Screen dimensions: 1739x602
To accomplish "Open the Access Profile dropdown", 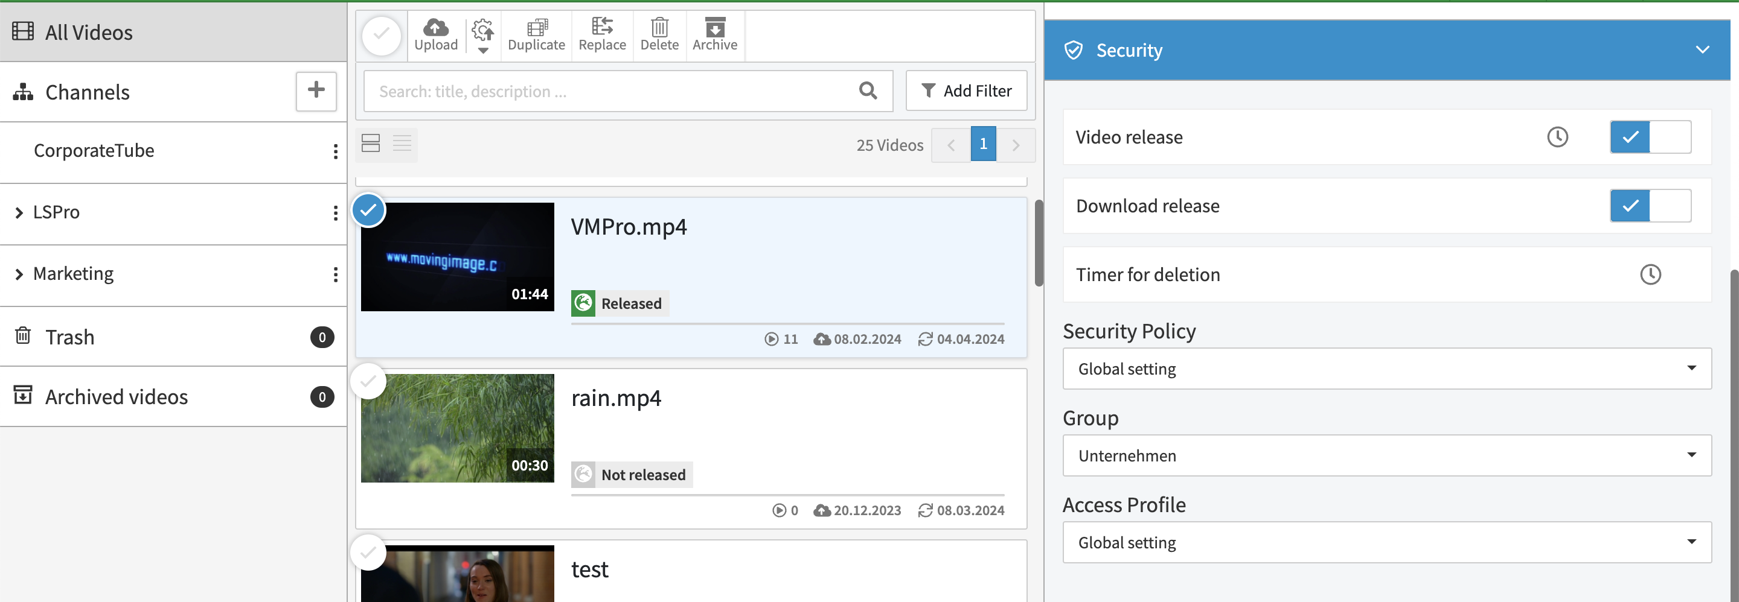I will coord(1386,543).
